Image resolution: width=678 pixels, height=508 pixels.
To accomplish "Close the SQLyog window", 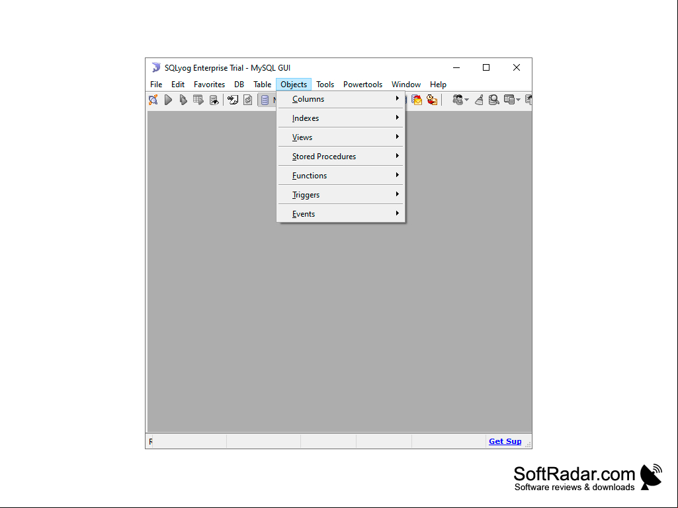I will pos(517,67).
